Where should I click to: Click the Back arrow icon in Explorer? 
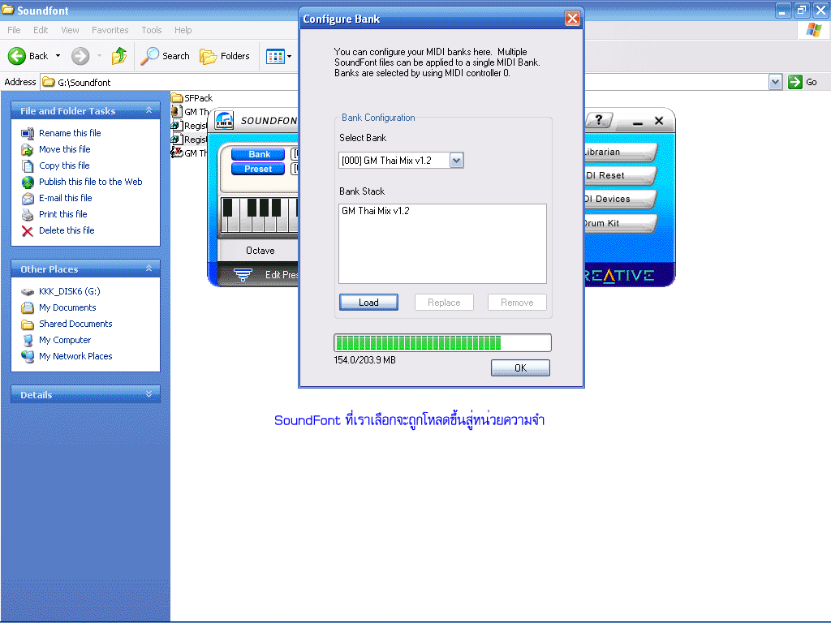tap(16, 56)
